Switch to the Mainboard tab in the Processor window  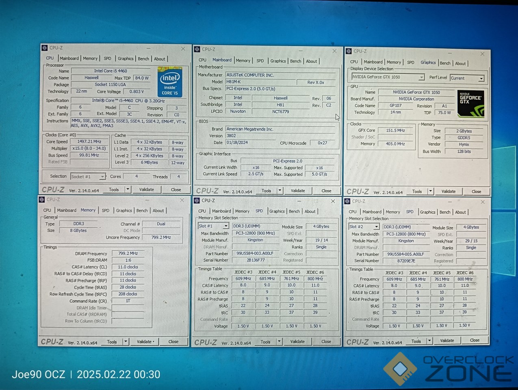click(x=69, y=58)
